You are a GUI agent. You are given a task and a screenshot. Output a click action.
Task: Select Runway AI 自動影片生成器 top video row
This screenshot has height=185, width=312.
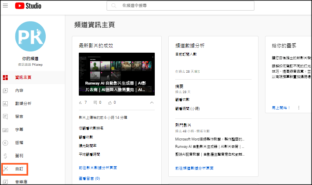(210, 147)
